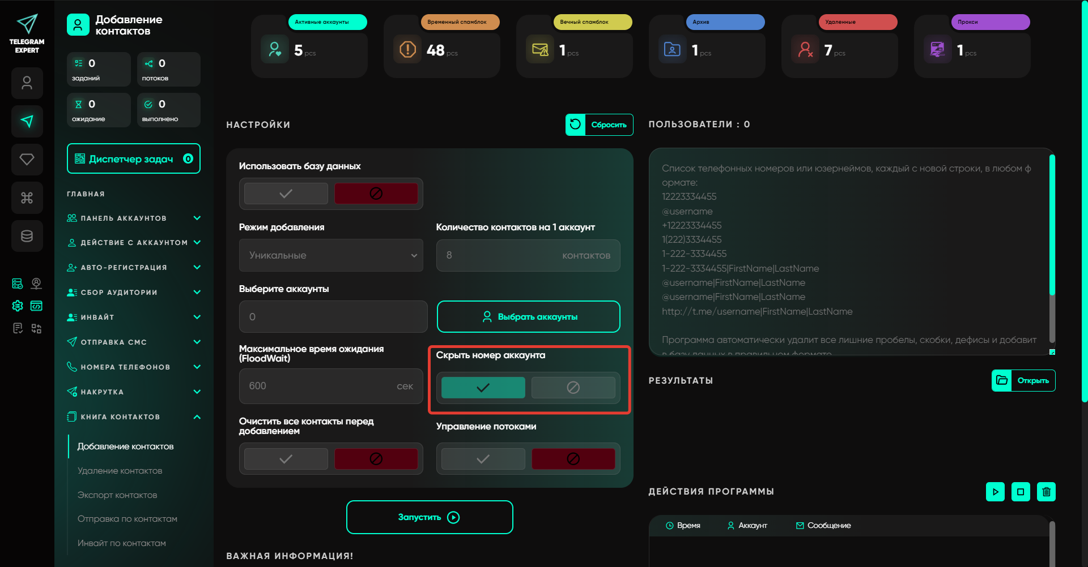1088x567 pixels.
Task: Click the trash icon in program actions
Action: coord(1046,492)
